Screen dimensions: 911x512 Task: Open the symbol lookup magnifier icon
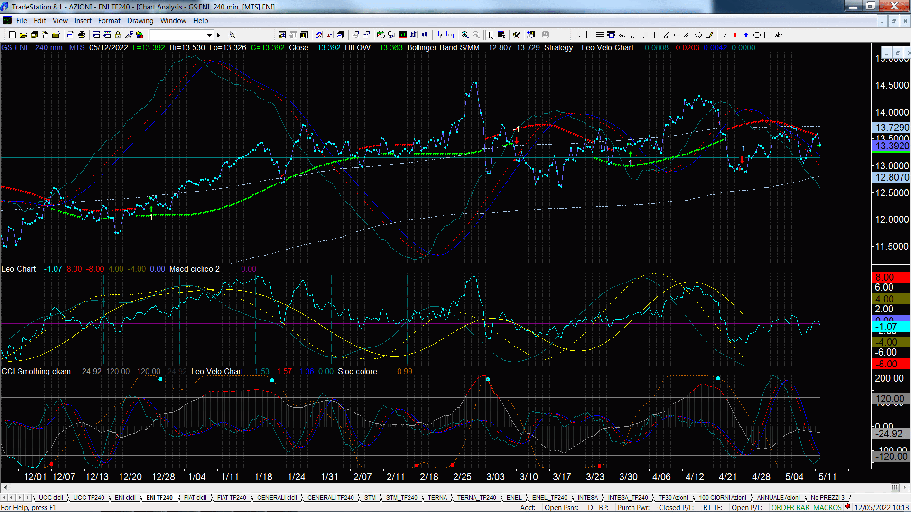[x=232, y=35]
